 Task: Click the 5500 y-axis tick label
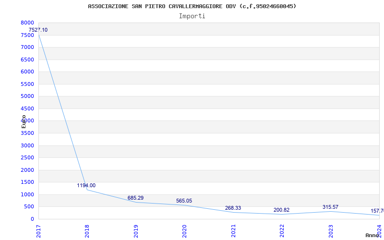[27, 84]
